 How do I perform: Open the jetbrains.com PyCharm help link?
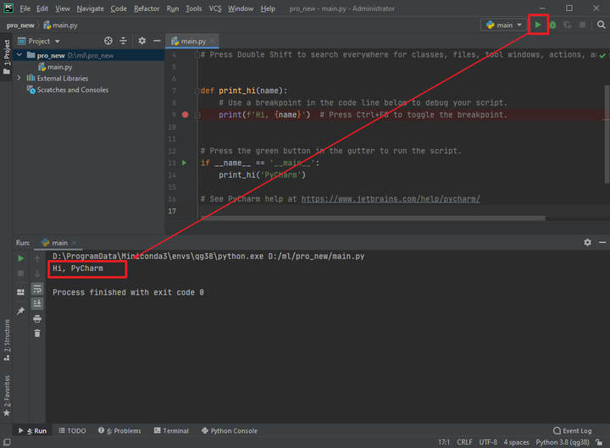pyautogui.click(x=391, y=199)
